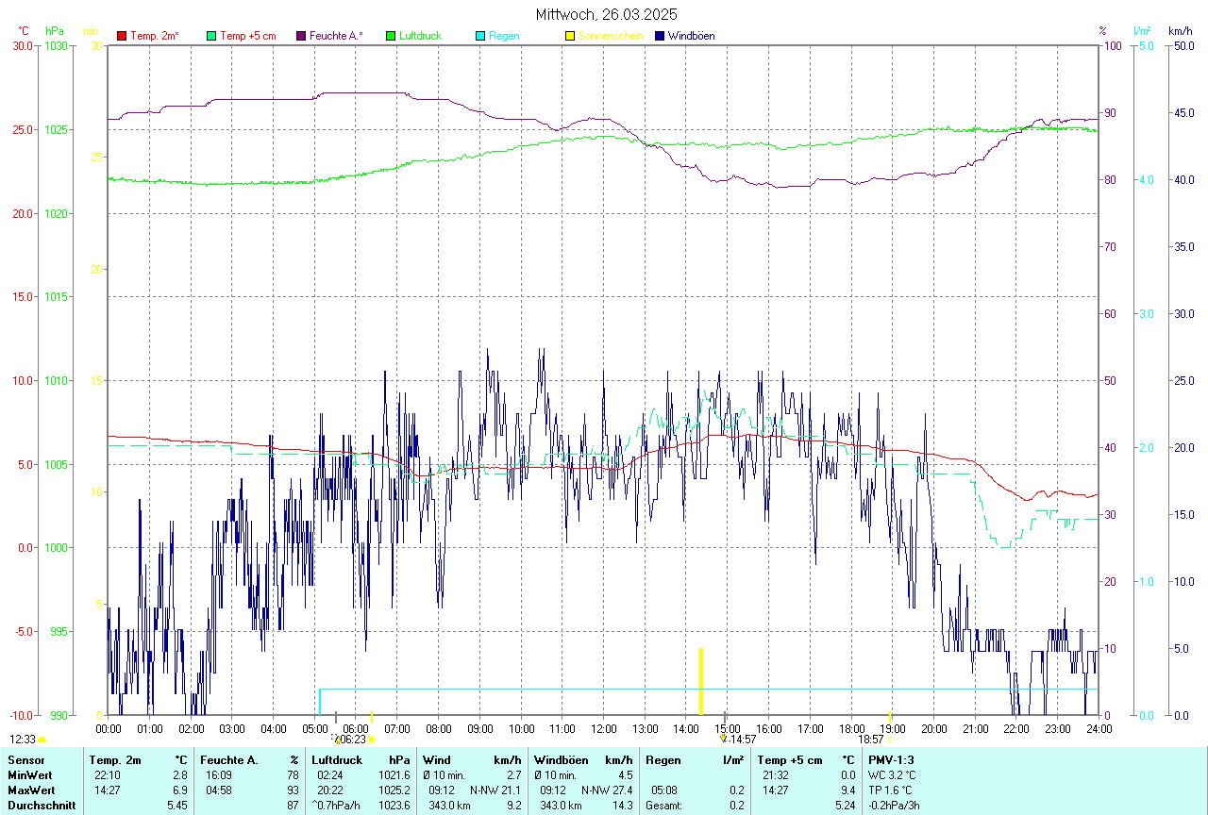Click the Wind km/h table column header
1208x815 pixels.
point(473,760)
